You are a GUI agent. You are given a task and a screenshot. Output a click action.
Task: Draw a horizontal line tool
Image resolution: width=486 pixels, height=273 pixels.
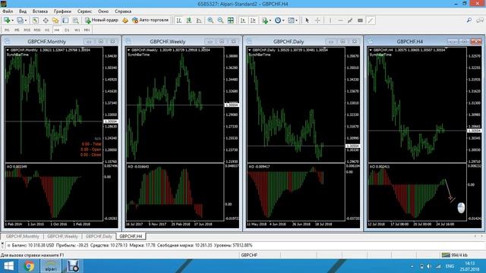(340, 20)
